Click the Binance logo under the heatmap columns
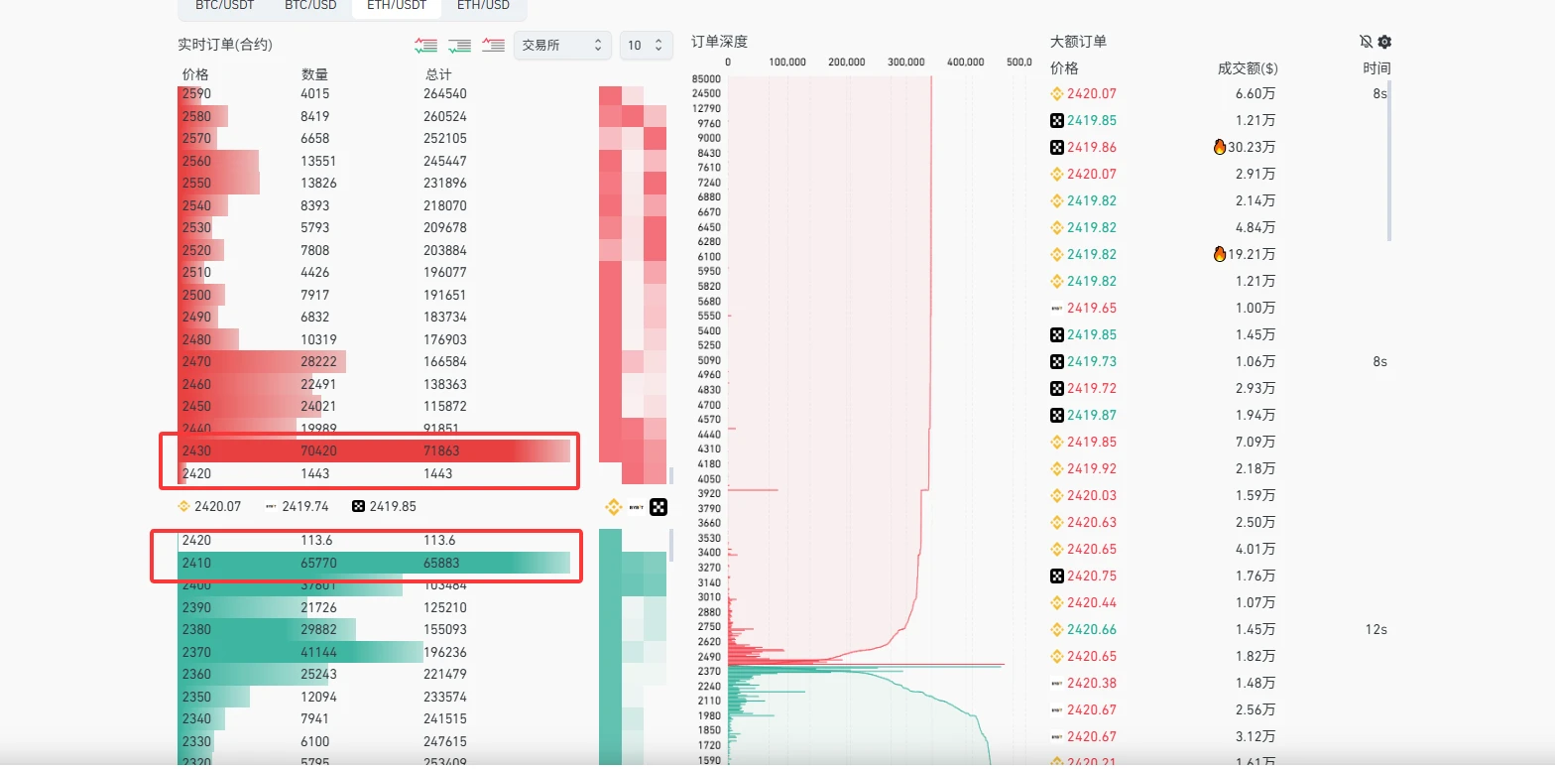 coord(614,507)
